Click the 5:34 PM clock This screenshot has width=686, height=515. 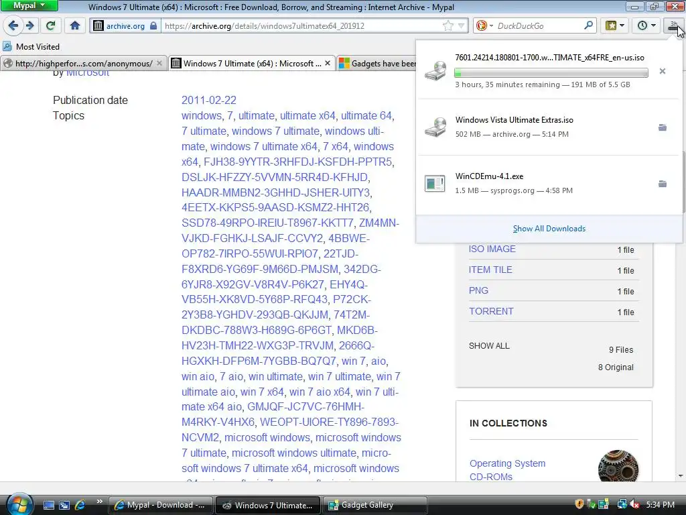660,505
